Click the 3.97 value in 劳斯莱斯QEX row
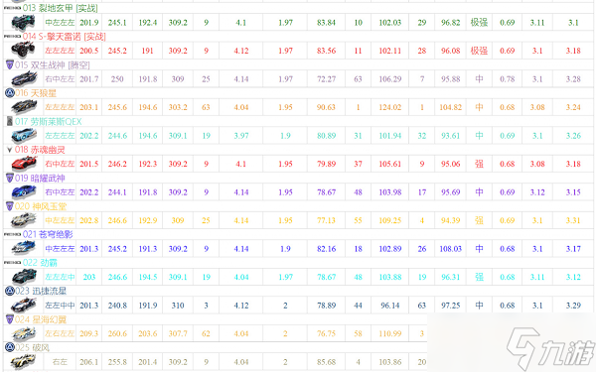596x372 pixels. [241, 136]
